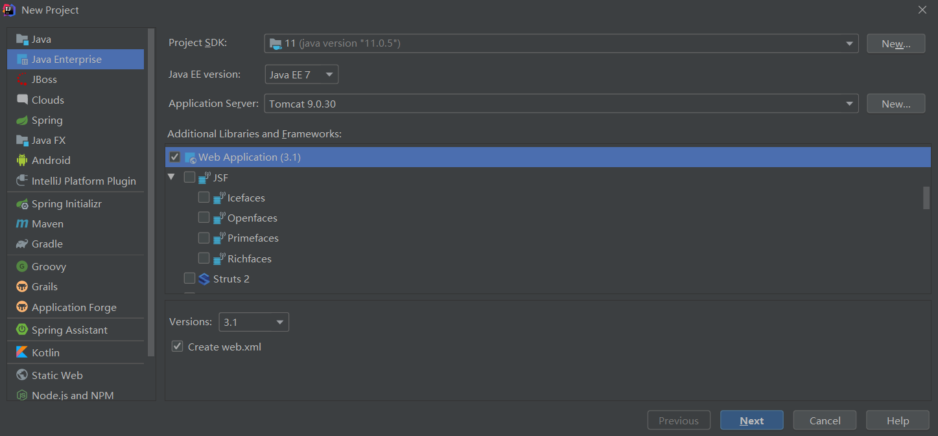
Task: Click the Node.js and NPM label
Action: point(73,395)
